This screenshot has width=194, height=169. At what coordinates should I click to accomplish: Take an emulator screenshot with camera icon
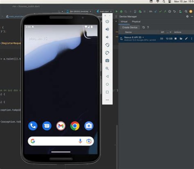(107, 60)
